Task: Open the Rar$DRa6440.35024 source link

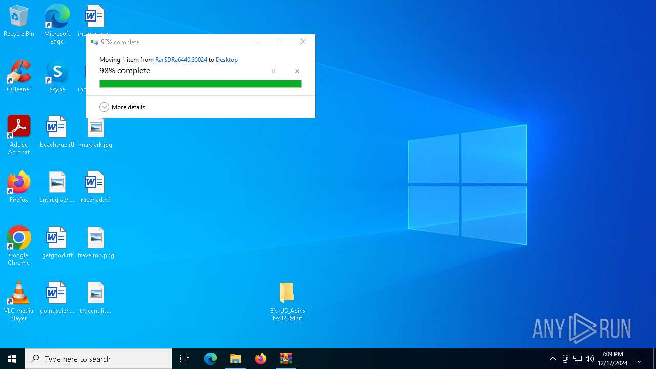Action: coord(181,60)
